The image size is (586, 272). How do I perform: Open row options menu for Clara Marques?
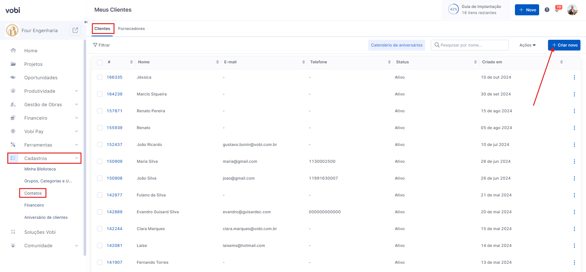574,229
